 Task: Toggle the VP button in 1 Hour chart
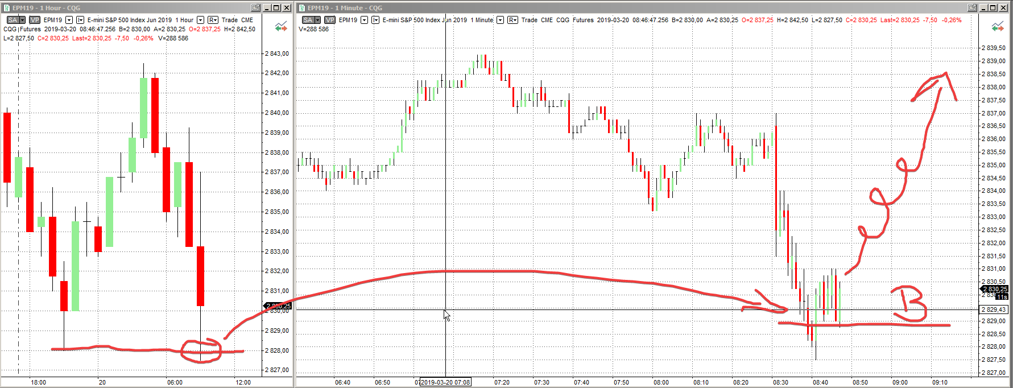click(35, 20)
